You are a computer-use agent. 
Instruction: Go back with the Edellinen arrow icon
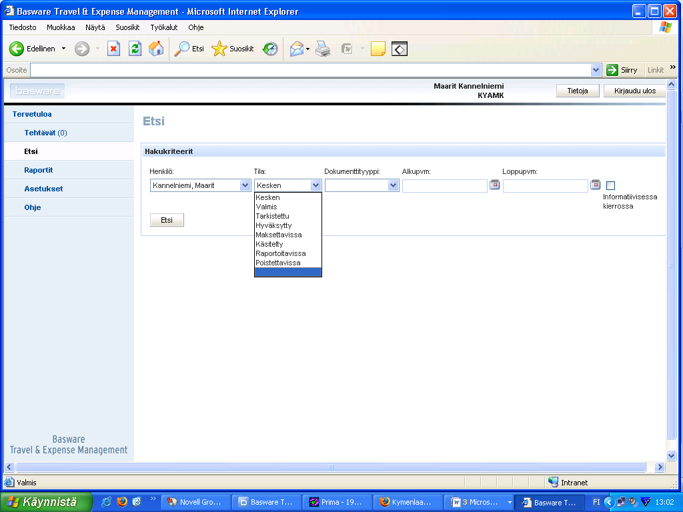tap(17, 49)
